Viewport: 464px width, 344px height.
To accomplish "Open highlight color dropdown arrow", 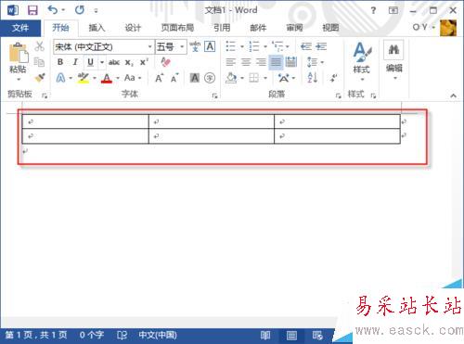I will pos(95,78).
